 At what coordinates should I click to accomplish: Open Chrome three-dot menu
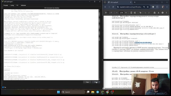[167, 7]
